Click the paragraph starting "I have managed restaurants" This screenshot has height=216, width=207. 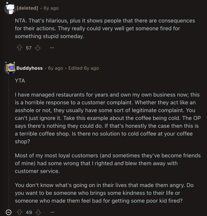pyautogui.click(x=107, y=118)
